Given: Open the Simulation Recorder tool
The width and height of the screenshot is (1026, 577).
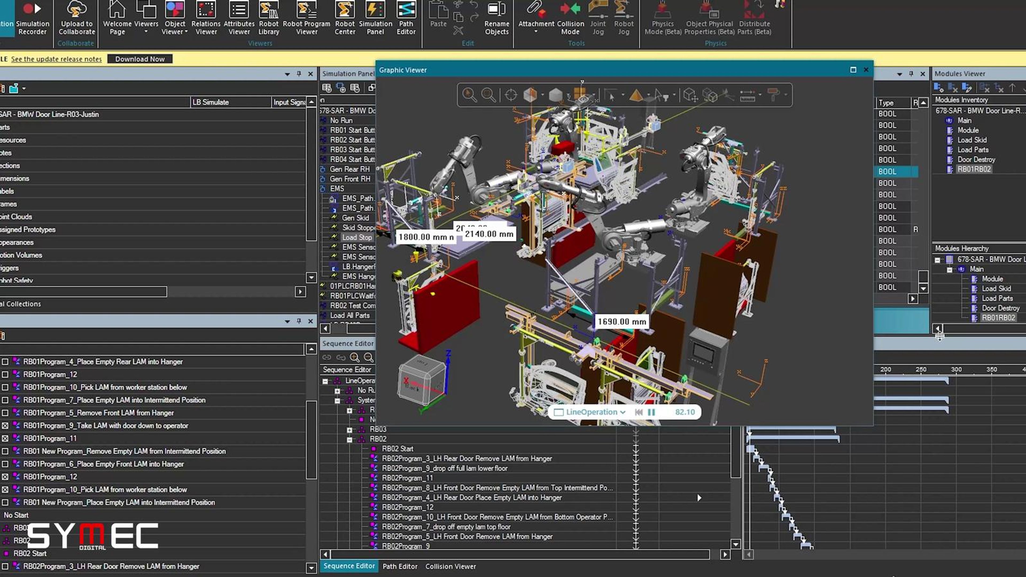Looking at the screenshot, I should [x=32, y=18].
